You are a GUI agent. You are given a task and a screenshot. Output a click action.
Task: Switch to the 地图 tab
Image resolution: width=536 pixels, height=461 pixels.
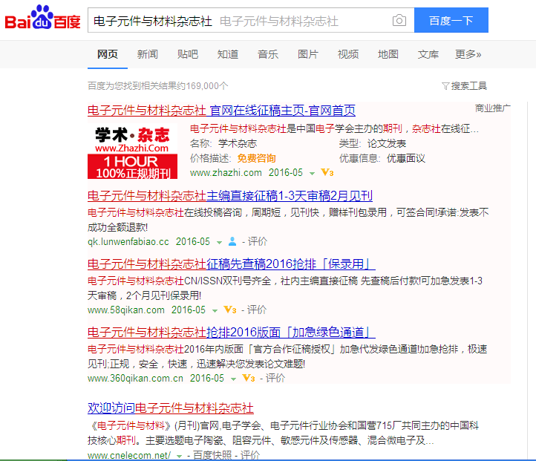[388, 54]
